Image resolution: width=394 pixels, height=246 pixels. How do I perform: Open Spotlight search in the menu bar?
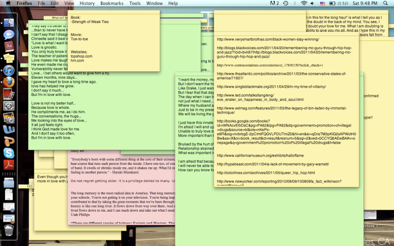pyautogui.click(x=386, y=3)
